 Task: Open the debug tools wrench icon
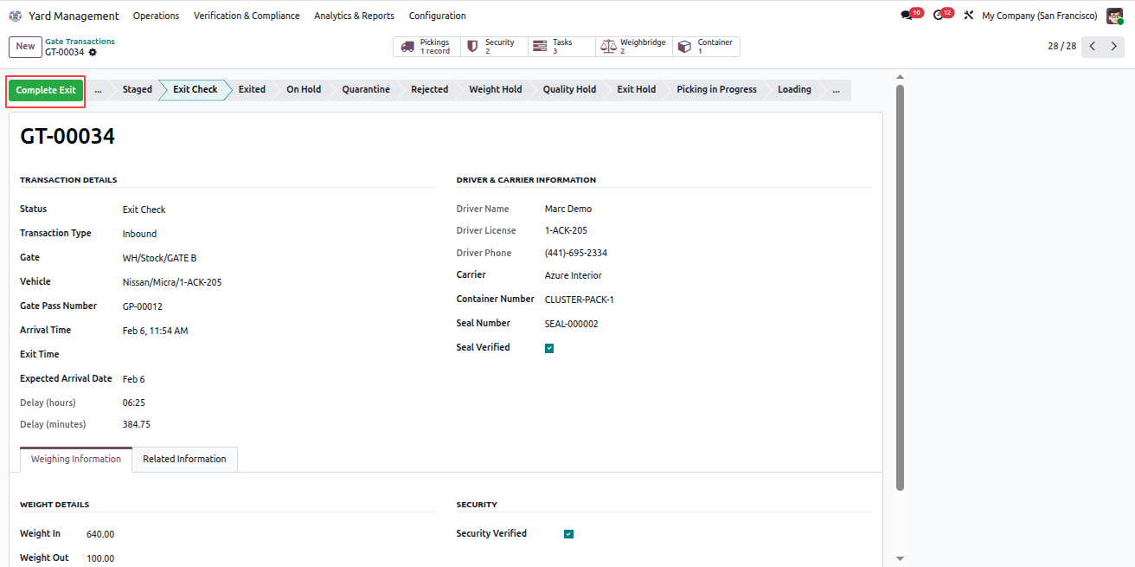point(968,16)
